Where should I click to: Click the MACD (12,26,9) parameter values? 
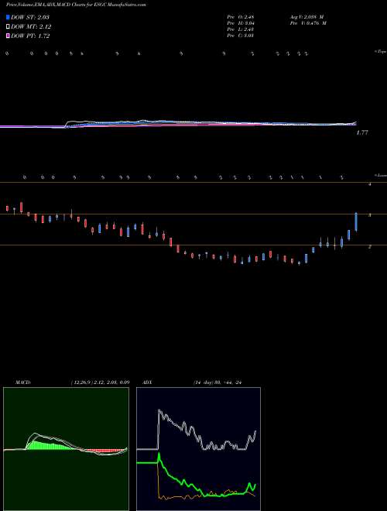click(x=101, y=382)
